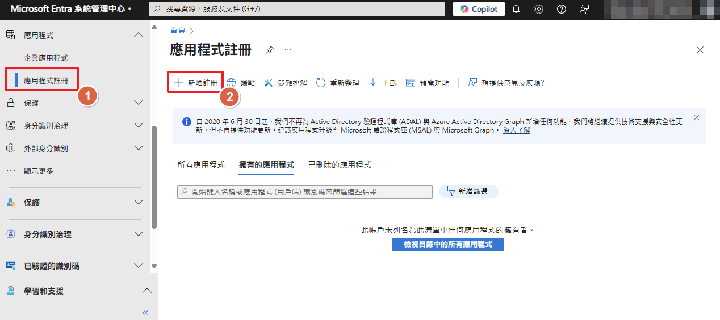Click the 下載 download toolbar item
The image size is (720, 320).
pyautogui.click(x=383, y=83)
